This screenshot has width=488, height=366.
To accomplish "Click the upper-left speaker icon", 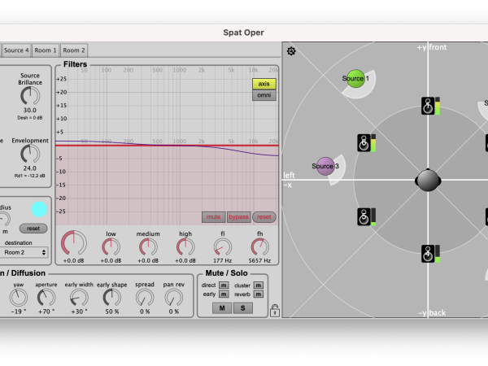I will tap(365, 143).
